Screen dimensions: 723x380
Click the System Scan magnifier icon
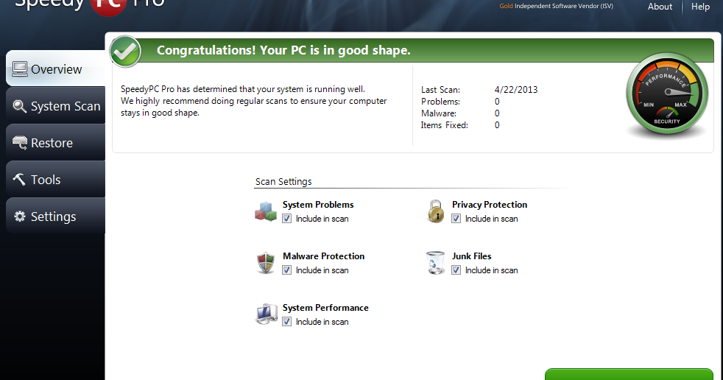click(x=19, y=106)
